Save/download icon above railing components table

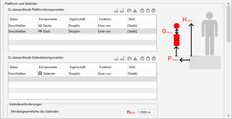135,58
